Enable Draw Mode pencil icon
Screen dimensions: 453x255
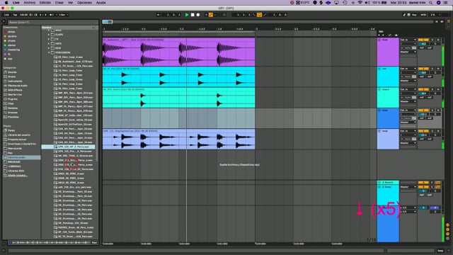(404, 15)
